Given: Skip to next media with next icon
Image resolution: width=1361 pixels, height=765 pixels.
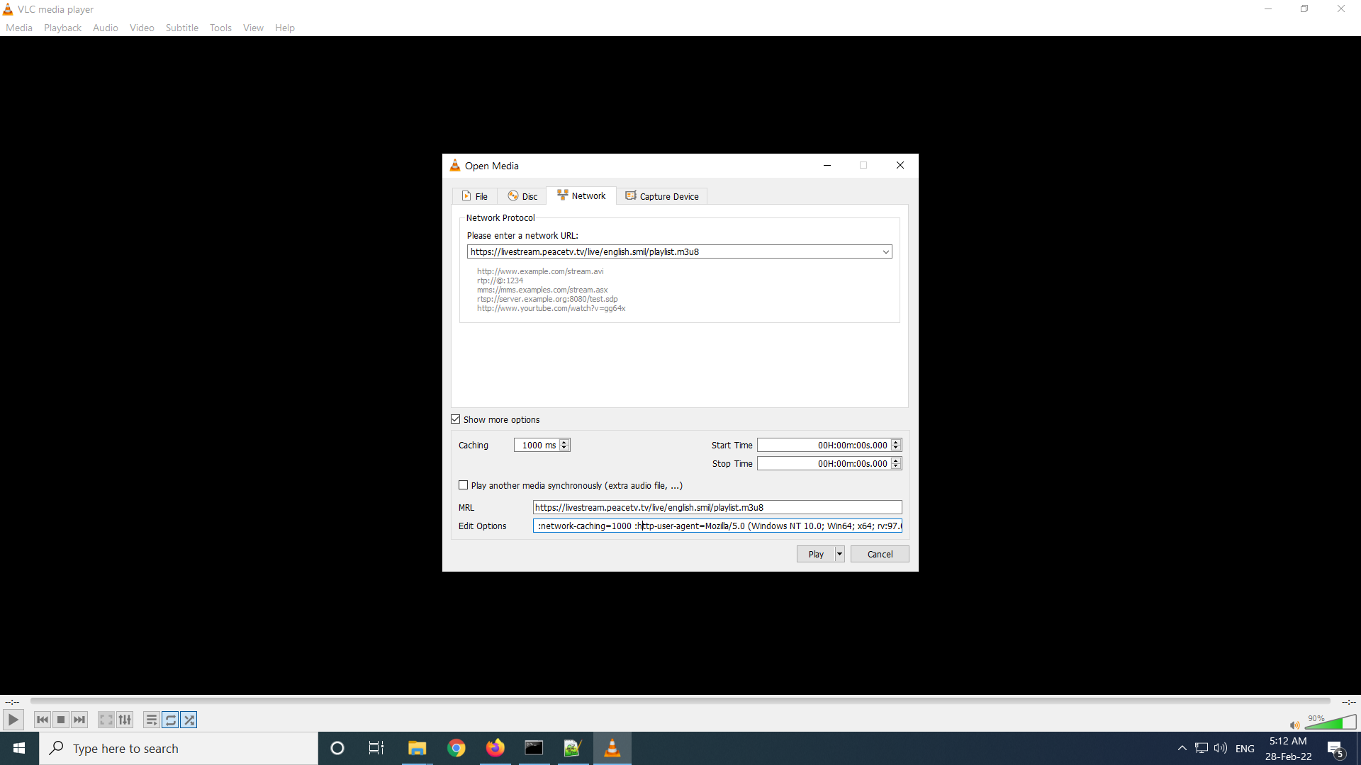Looking at the screenshot, I should (79, 719).
